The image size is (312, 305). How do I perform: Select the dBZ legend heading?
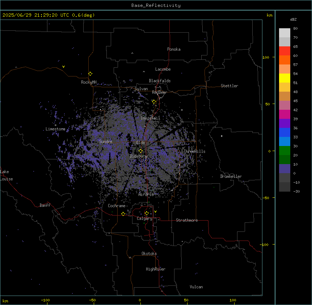[293, 20]
